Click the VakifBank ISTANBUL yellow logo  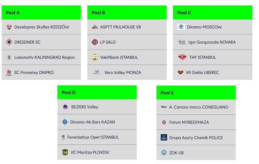click(95, 57)
